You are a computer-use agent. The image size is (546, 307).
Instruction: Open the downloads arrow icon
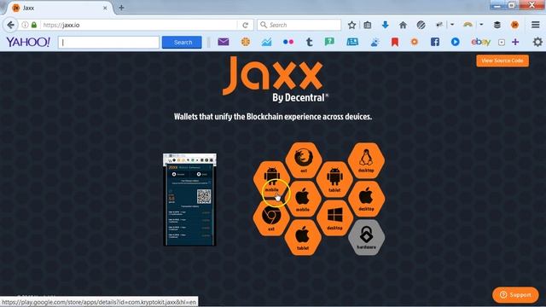coord(385,25)
